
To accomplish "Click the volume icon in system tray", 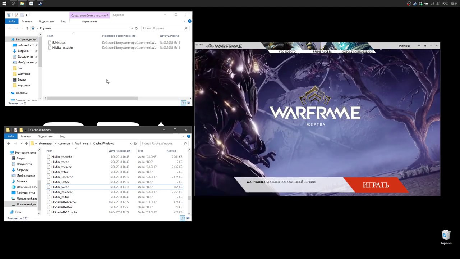I will click(437, 4).
